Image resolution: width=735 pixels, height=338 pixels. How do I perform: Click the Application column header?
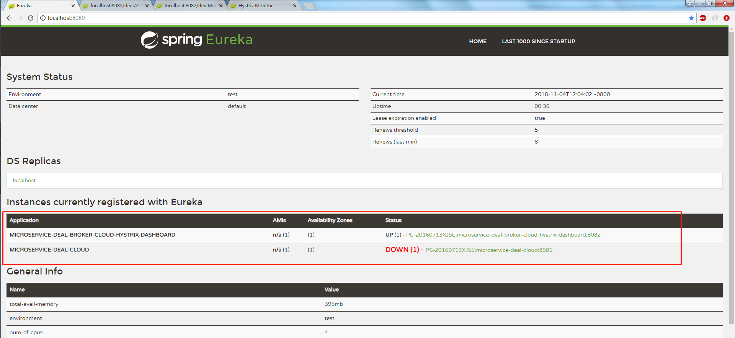click(24, 220)
